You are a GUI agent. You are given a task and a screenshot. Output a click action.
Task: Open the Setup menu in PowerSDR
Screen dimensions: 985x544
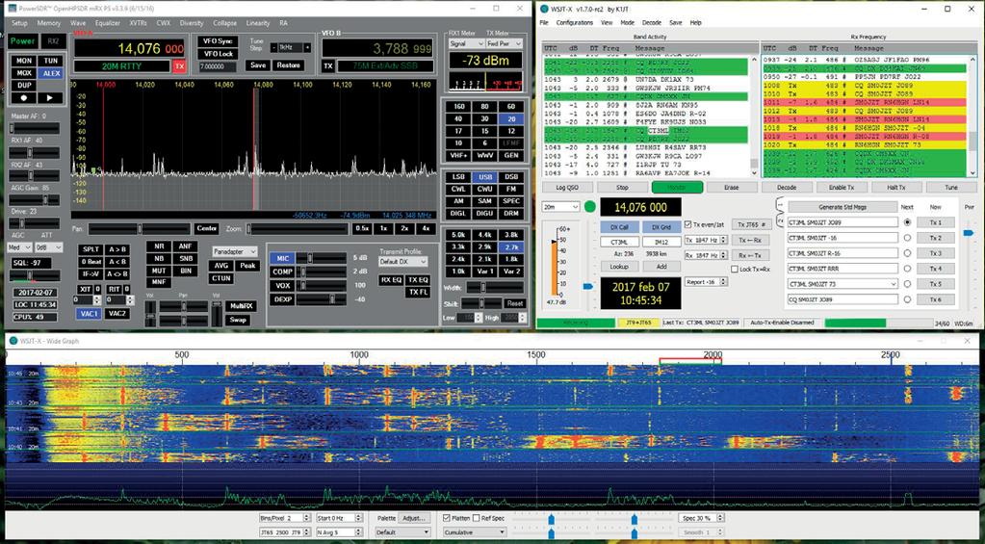point(19,23)
